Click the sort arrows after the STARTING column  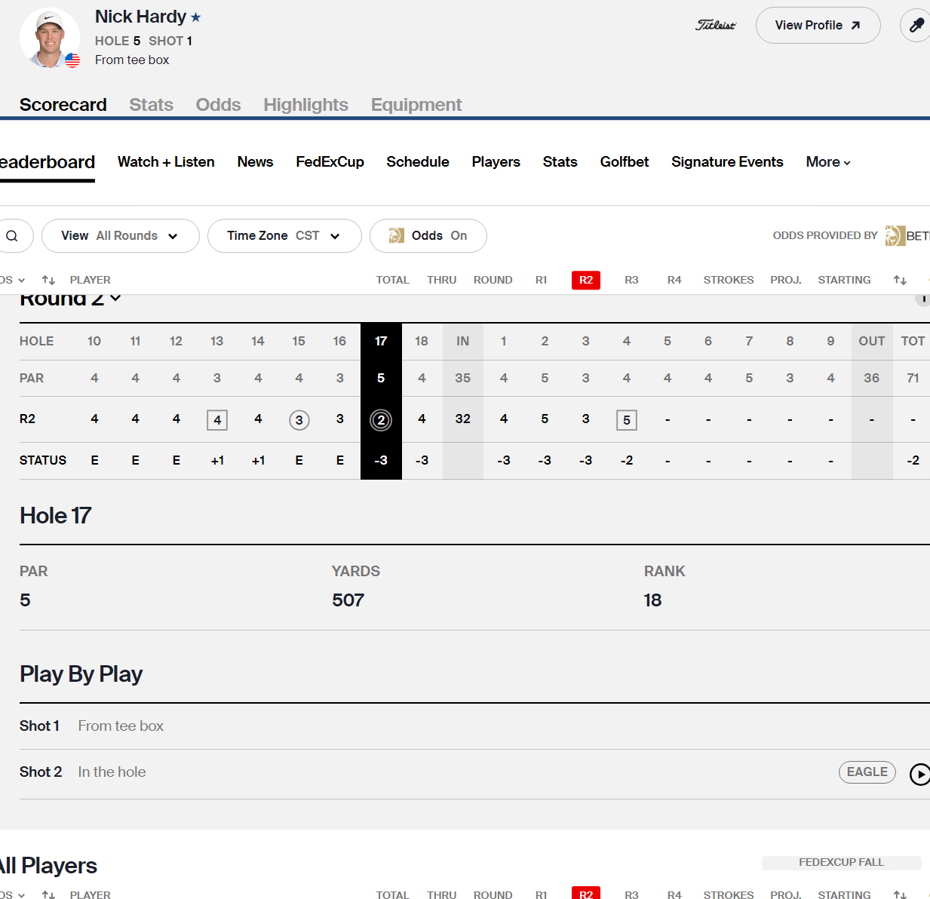pyautogui.click(x=900, y=280)
